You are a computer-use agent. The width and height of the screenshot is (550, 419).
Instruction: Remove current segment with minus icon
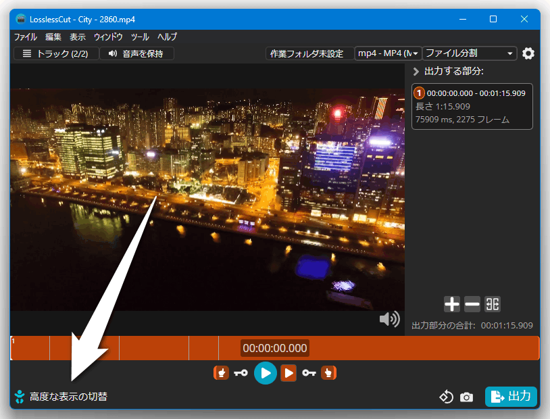tap(472, 304)
